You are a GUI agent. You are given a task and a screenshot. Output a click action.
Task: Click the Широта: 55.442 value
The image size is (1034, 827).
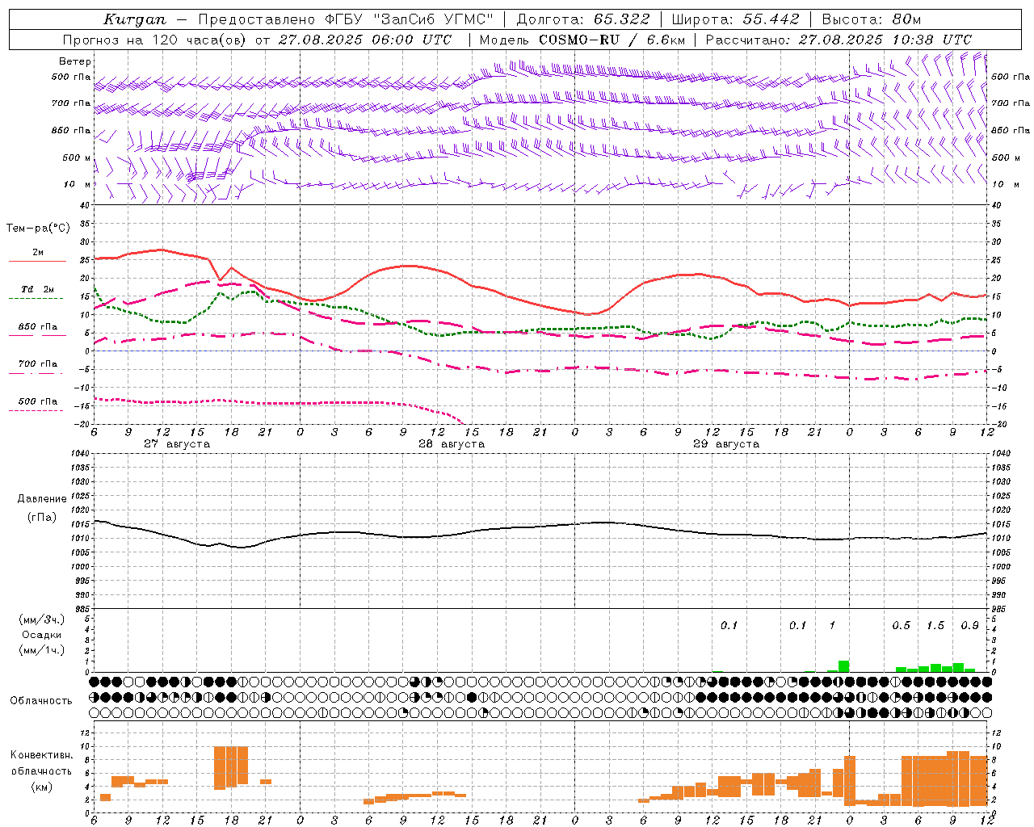click(x=735, y=19)
